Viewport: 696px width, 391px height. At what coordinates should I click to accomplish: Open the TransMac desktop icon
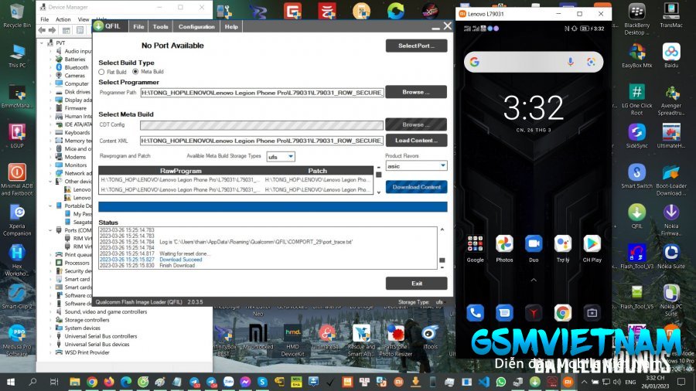671,15
